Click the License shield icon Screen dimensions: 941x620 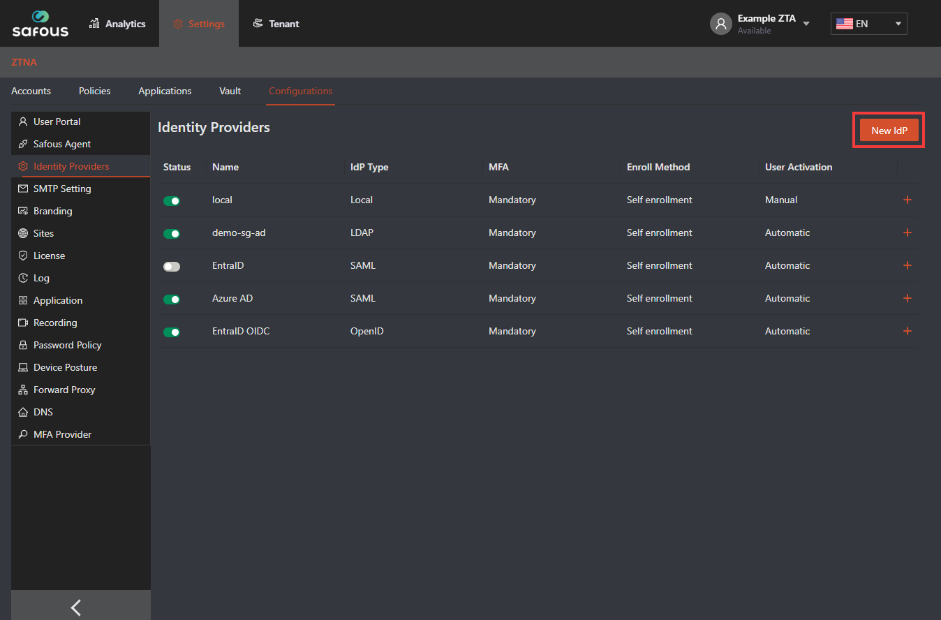(x=23, y=256)
